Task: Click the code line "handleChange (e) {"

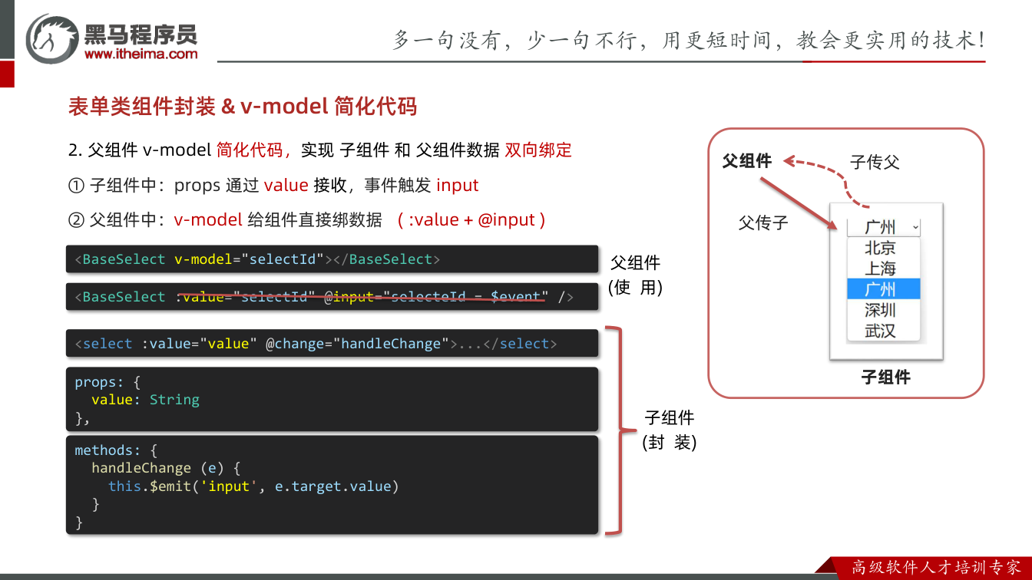Action: coord(167,468)
